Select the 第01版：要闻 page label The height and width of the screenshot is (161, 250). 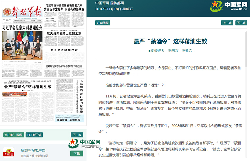12,135
